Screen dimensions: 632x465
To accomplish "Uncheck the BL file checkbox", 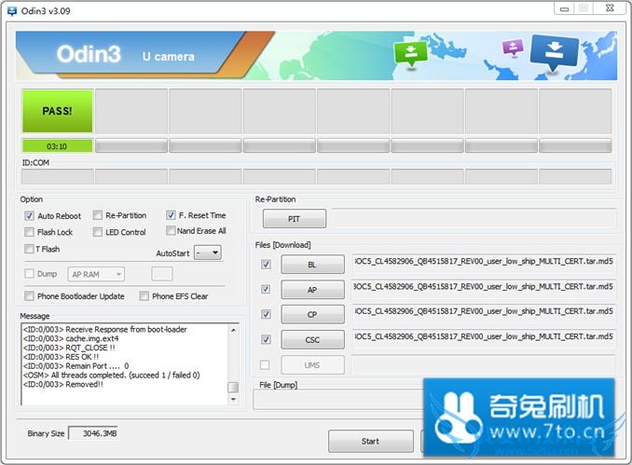I will (x=266, y=265).
